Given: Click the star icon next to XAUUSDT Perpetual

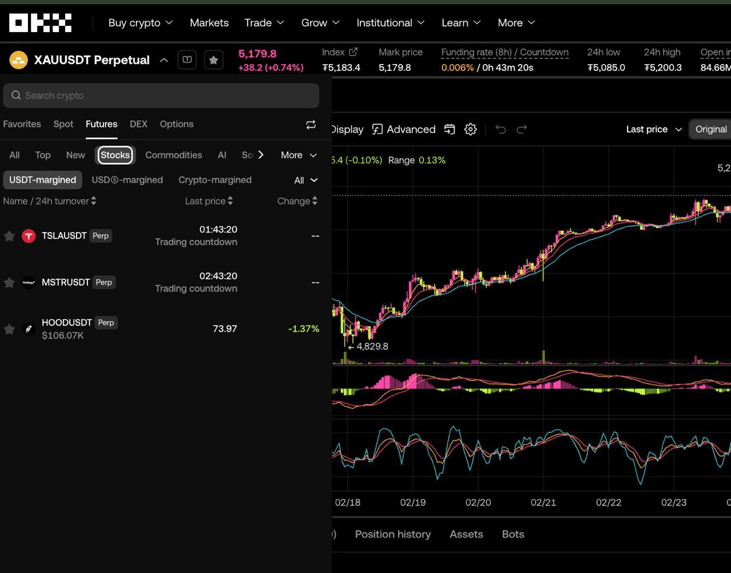Looking at the screenshot, I should pos(214,59).
